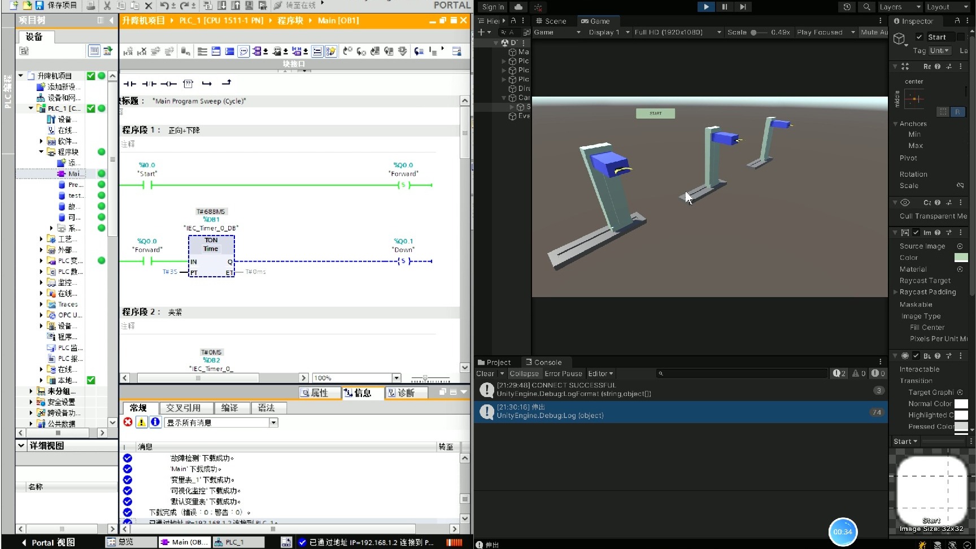Viewport: 976px width, 549px height.
Task: Insert an empty box instruction
Action: [x=188, y=84]
